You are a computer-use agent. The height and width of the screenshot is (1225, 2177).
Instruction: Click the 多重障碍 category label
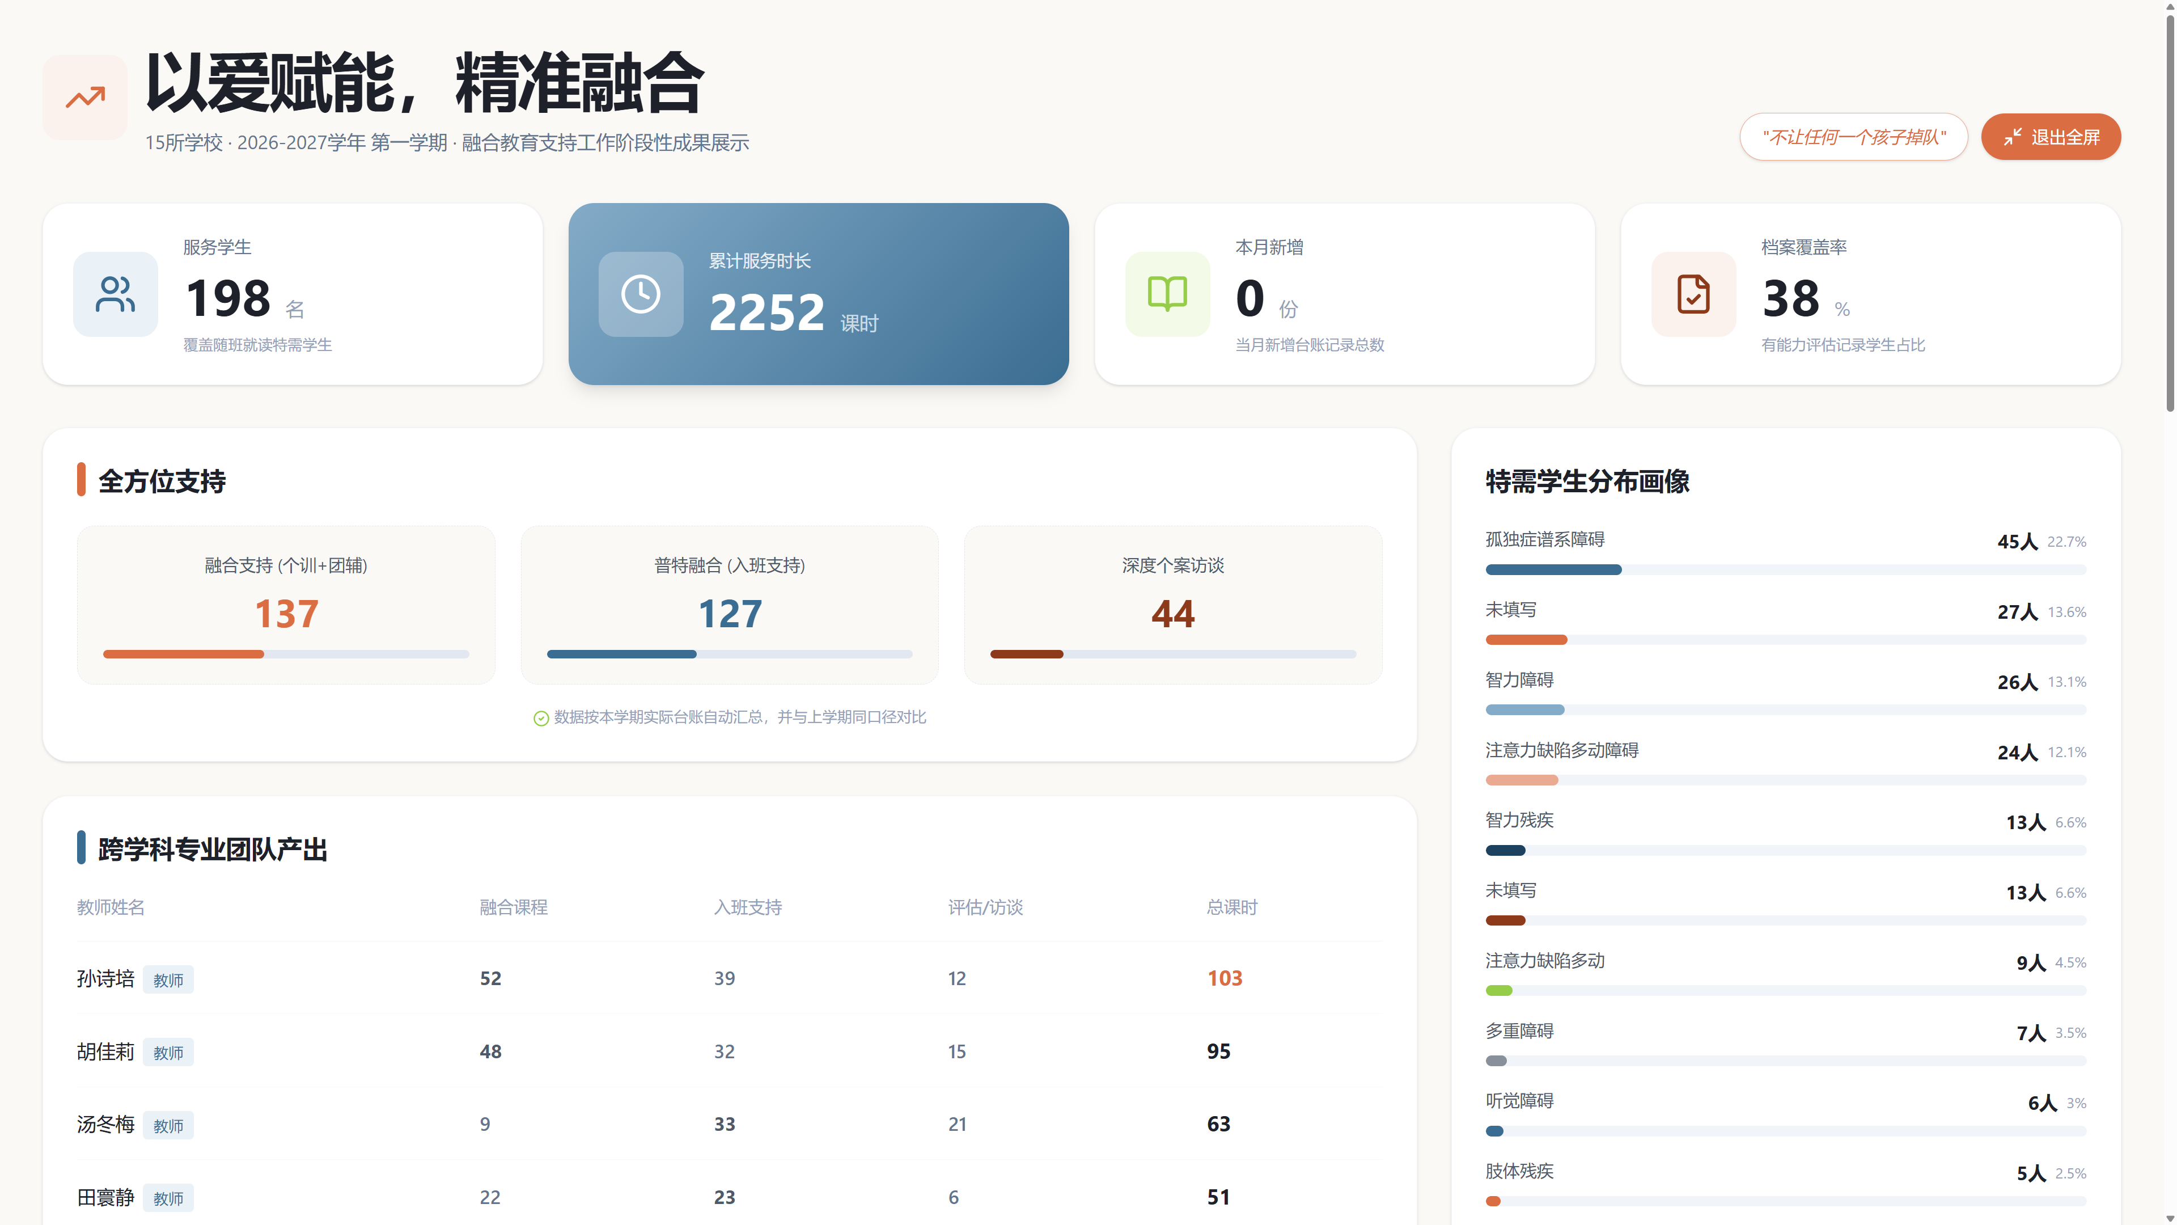[x=1519, y=1030]
